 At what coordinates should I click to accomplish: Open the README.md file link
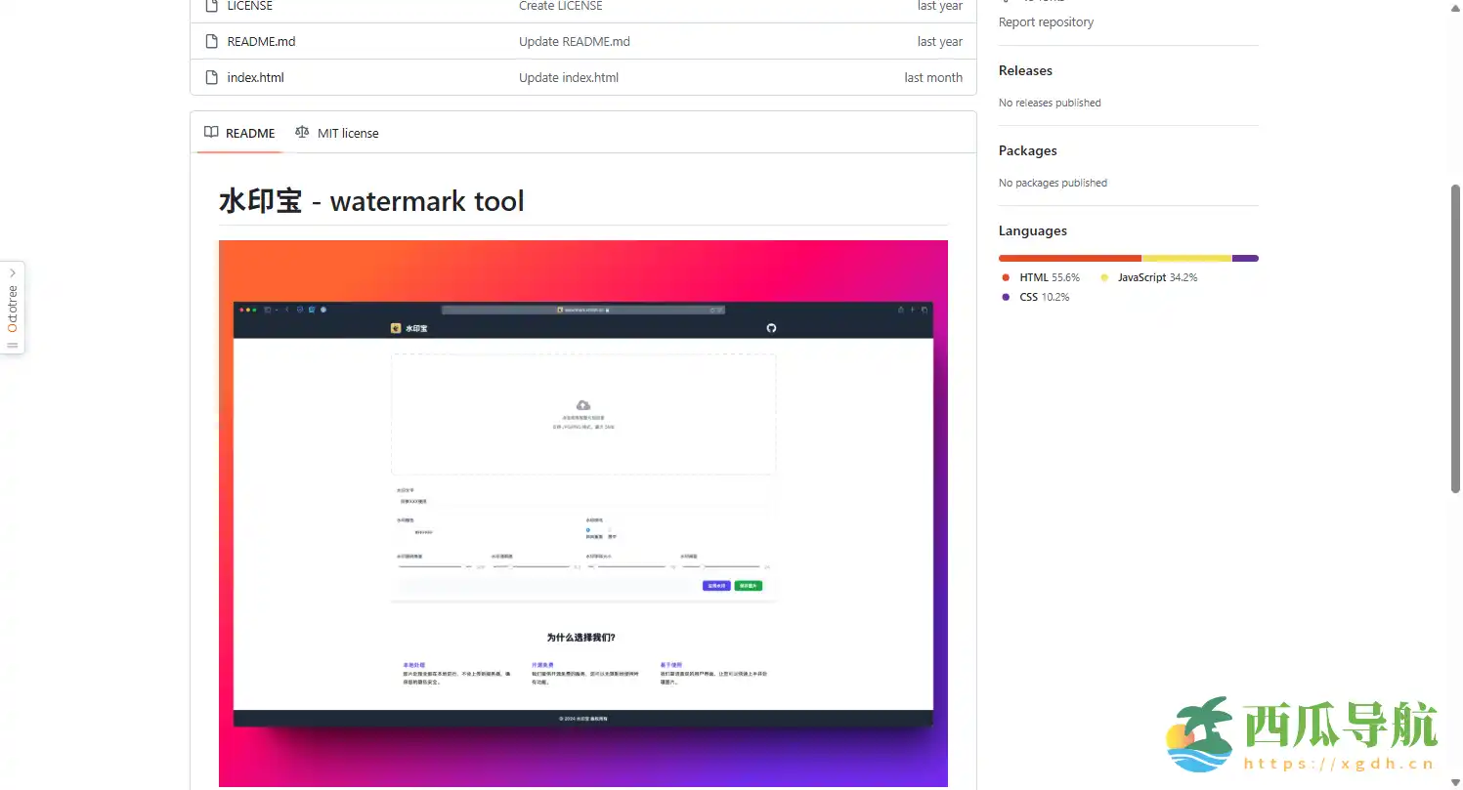click(x=261, y=42)
